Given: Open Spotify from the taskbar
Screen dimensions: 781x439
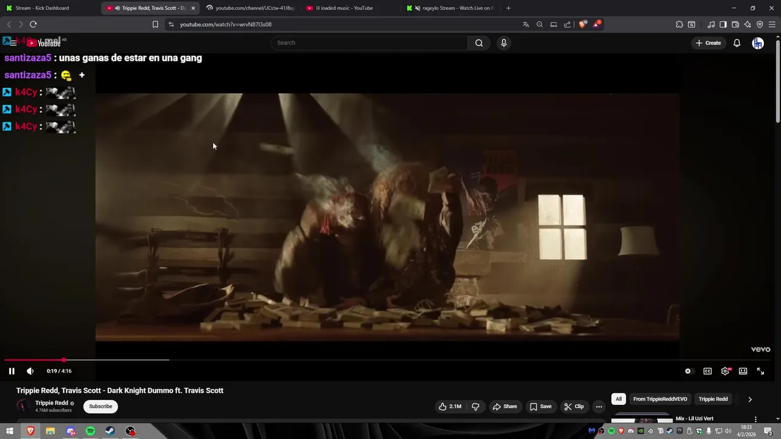Looking at the screenshot, I should pos(90,431).
